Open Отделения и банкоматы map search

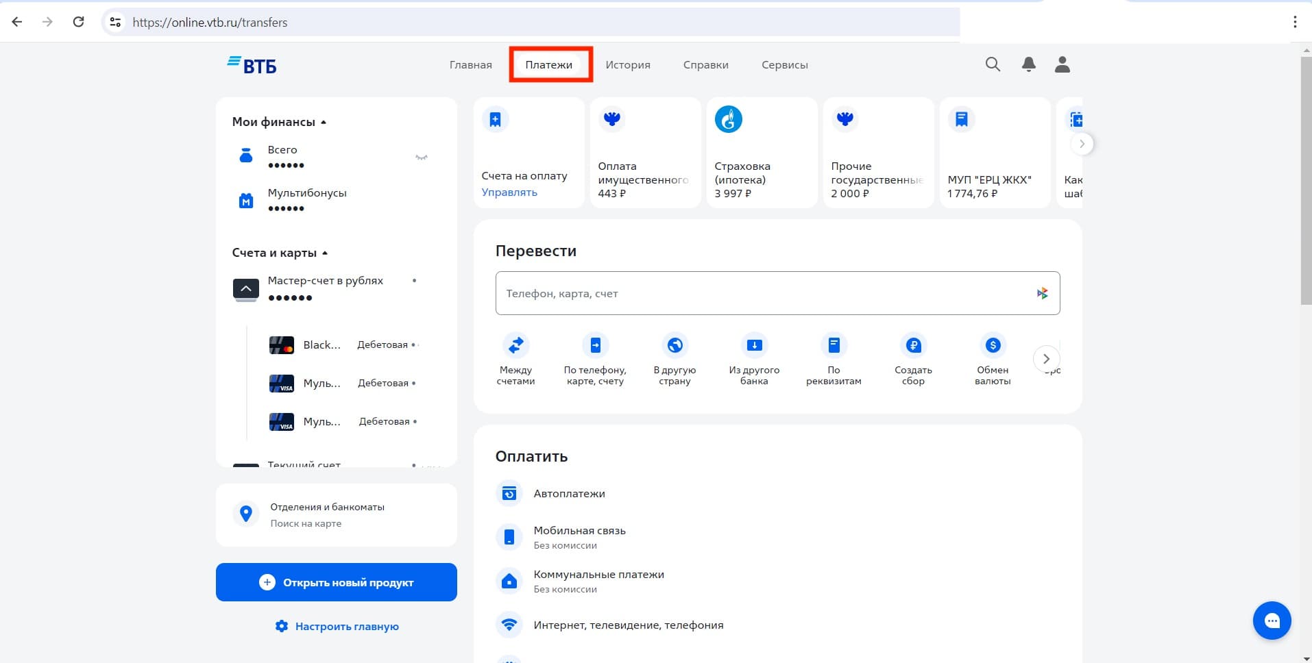pyautogui.click(x=337, y=515)
